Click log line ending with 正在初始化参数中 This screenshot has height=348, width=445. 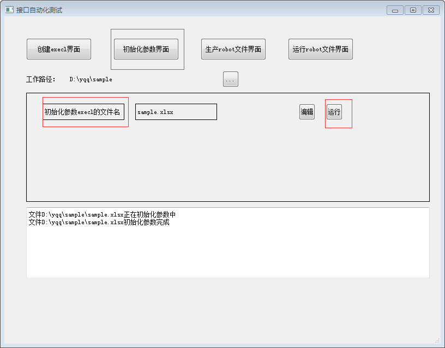tap(102, 214)
